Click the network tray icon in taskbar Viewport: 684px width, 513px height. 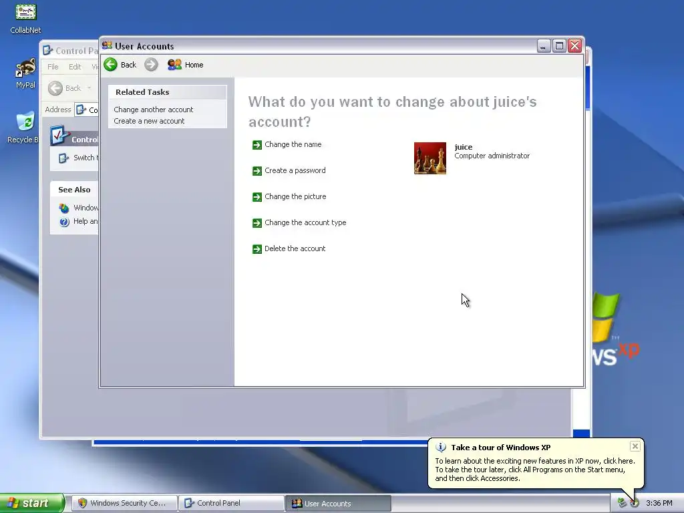[622, 503]
